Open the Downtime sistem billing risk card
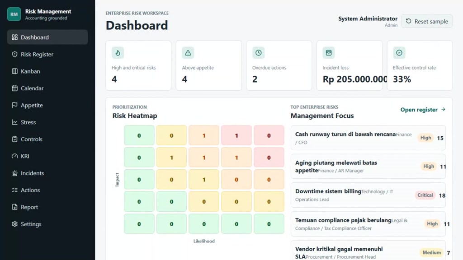 pyautogui.click(x=368, y=195)
